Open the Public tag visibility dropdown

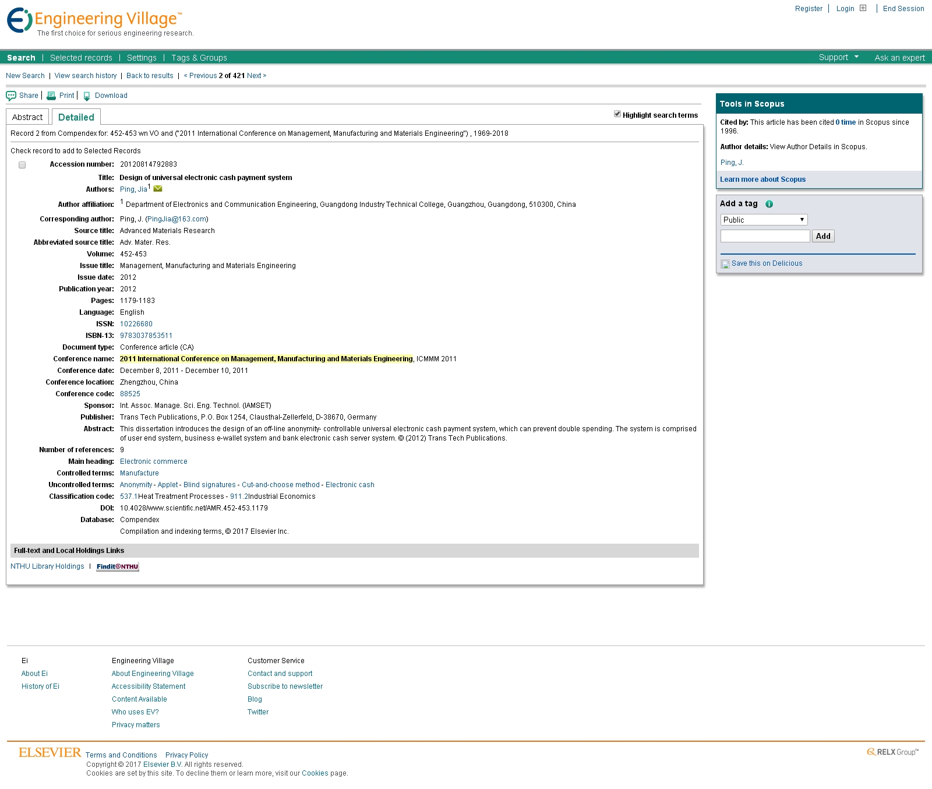pos(764,220)
